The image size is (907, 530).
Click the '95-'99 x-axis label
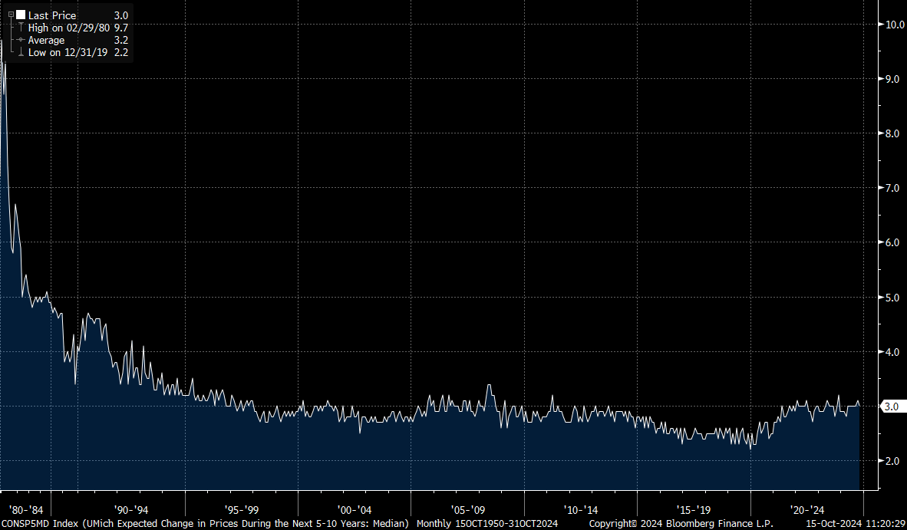tap(242, 510)
